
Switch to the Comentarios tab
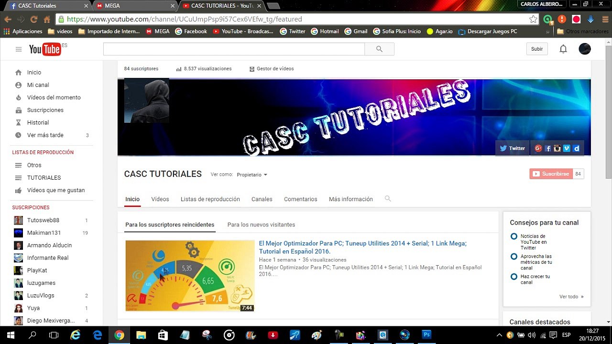(x=300, y=199)
